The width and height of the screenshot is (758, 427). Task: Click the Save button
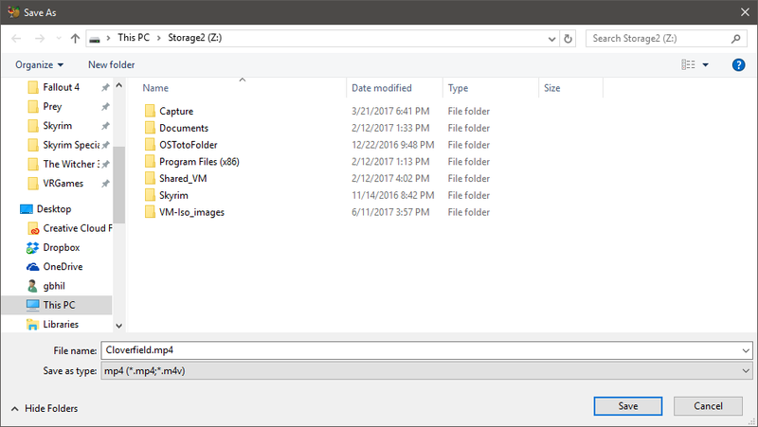[628, 406]
